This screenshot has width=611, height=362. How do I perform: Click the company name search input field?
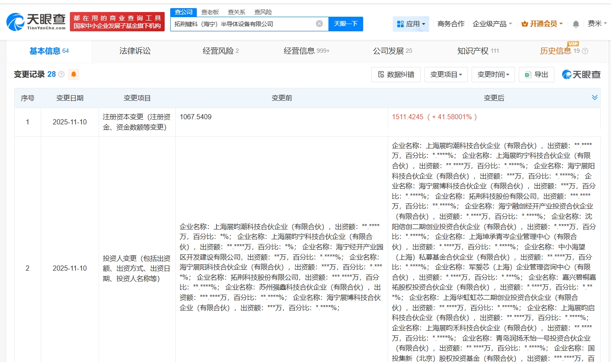(240, 24)
